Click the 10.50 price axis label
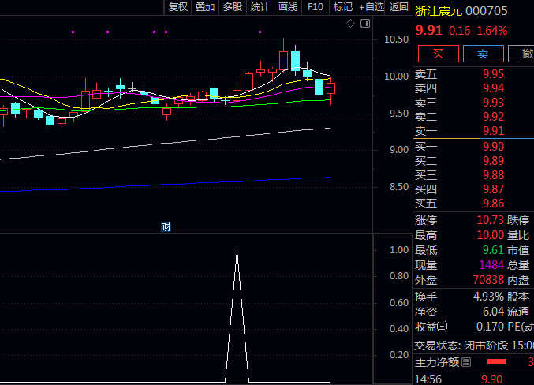 pyautogui.click(x=397, y=39)
